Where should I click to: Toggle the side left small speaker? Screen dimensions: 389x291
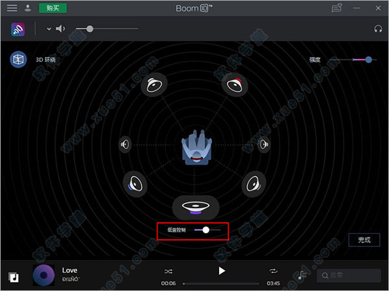(125, 144)
